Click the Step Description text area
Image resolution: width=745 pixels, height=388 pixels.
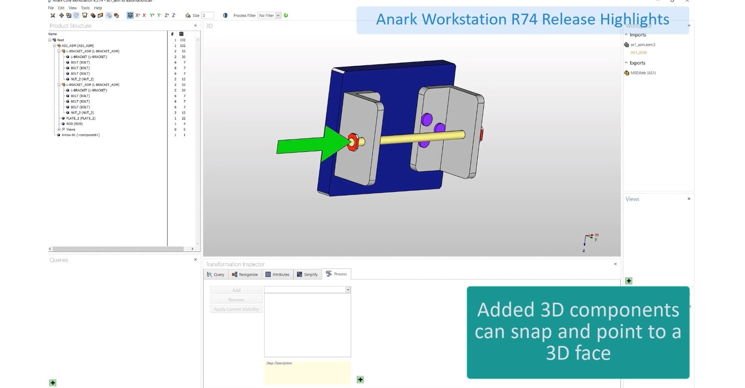click(x=308, y=373)
